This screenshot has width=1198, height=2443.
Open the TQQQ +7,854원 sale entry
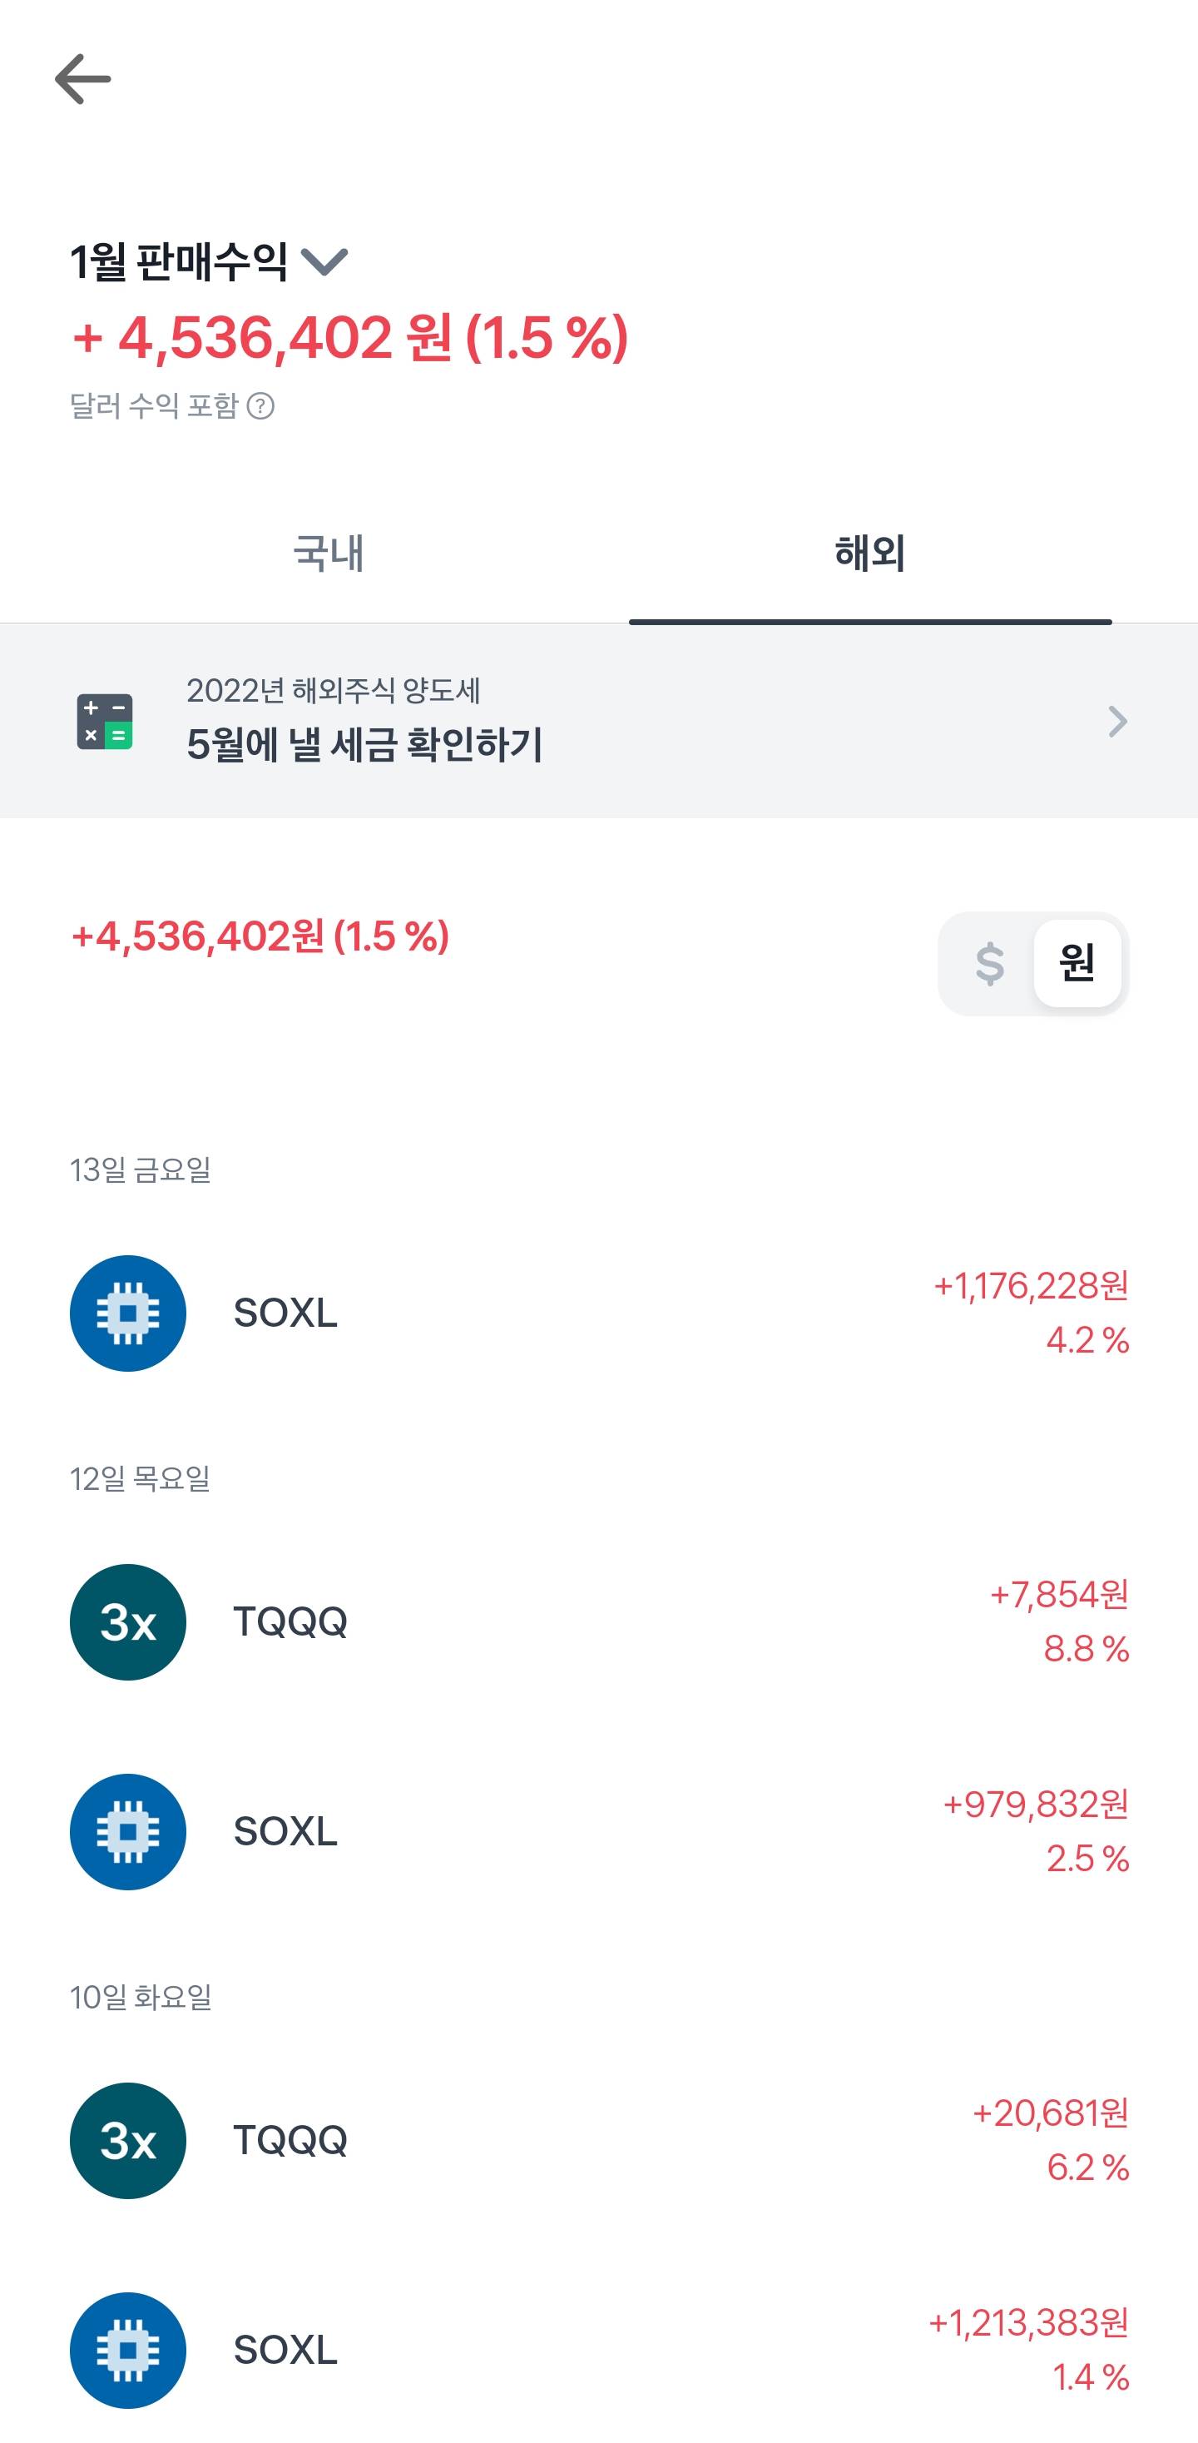pos(599,1621)
